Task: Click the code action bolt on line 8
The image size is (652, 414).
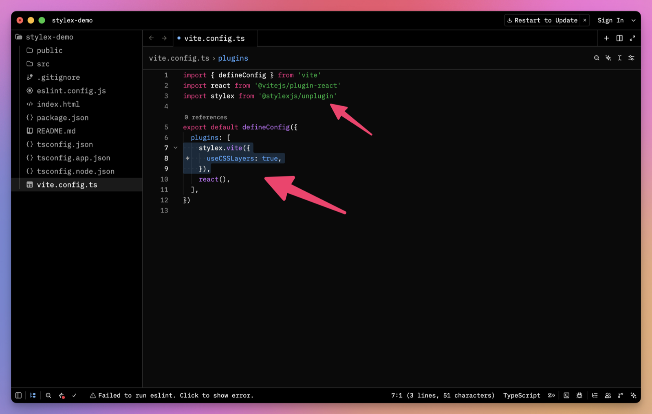Action: [x=187, y=158]
